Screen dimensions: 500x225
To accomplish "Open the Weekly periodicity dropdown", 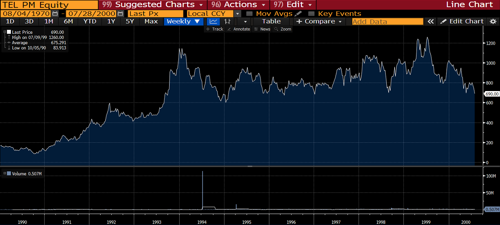I will point(183,21).
